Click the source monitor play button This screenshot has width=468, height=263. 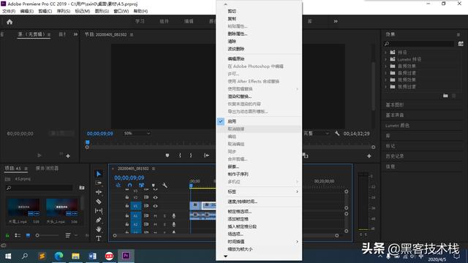[x=39, y=156]
